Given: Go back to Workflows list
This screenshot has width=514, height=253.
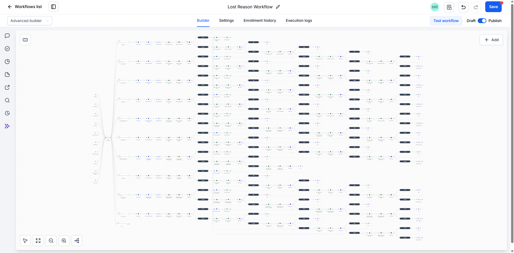Looking at the screenshot, I should click(x=25, y=7).
